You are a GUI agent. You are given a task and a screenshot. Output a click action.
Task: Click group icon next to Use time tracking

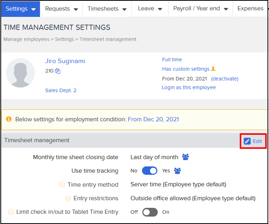point(177,171)
